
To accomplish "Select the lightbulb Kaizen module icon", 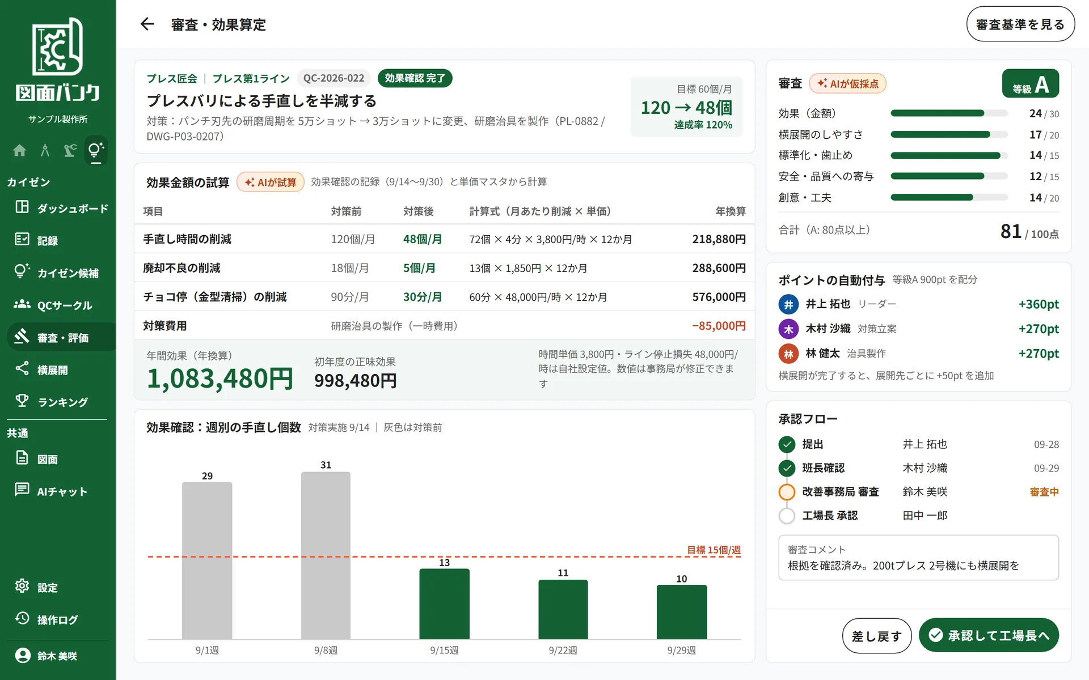I will pos(96,150).
